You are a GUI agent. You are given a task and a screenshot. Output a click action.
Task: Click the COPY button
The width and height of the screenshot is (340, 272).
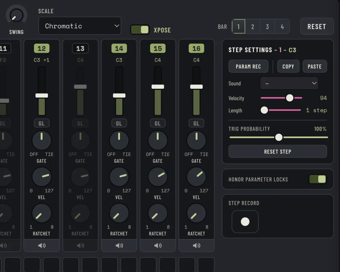coord(288,66)
